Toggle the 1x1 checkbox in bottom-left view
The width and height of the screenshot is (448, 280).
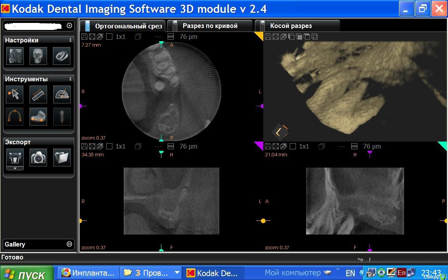pos(109,147)
